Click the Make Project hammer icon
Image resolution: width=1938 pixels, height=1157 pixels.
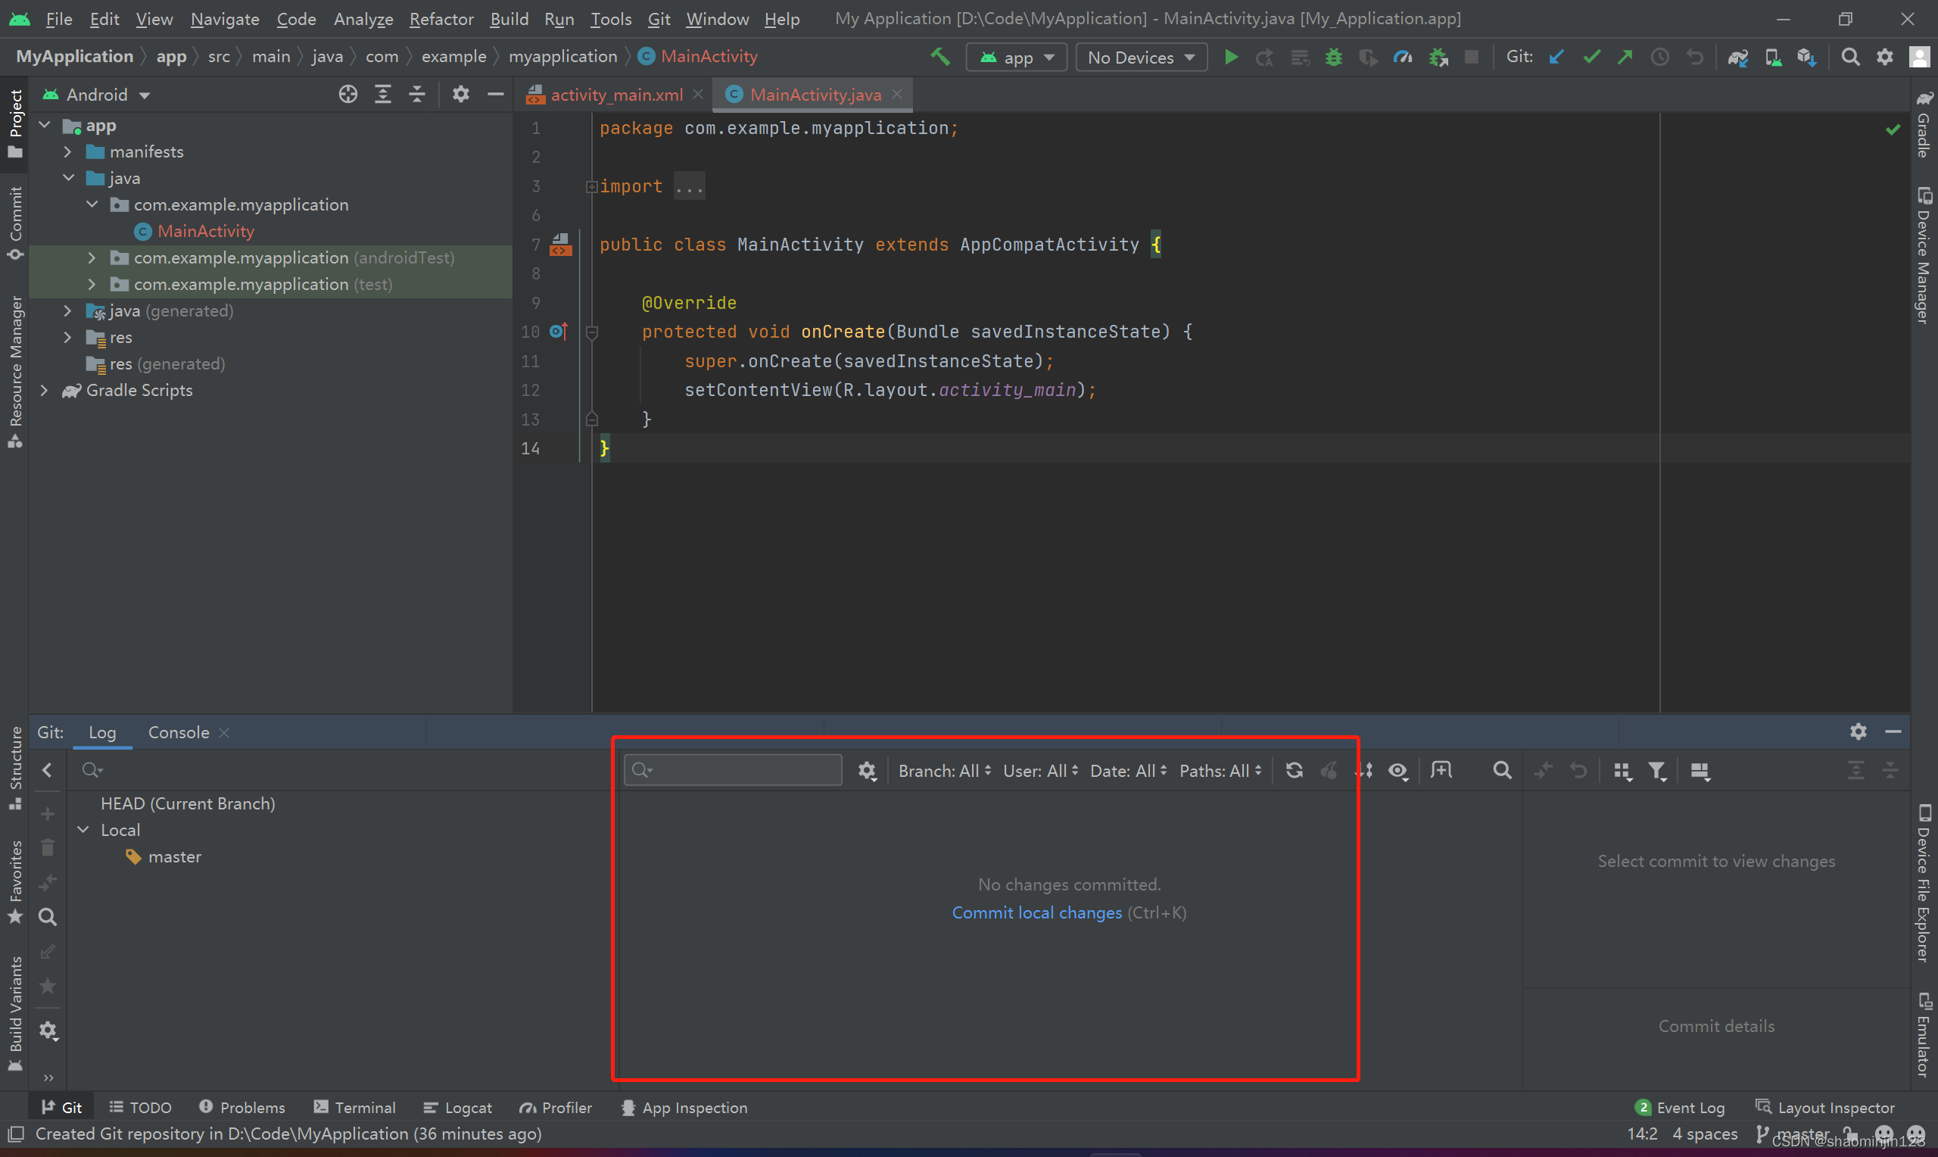tap(939, 57)
